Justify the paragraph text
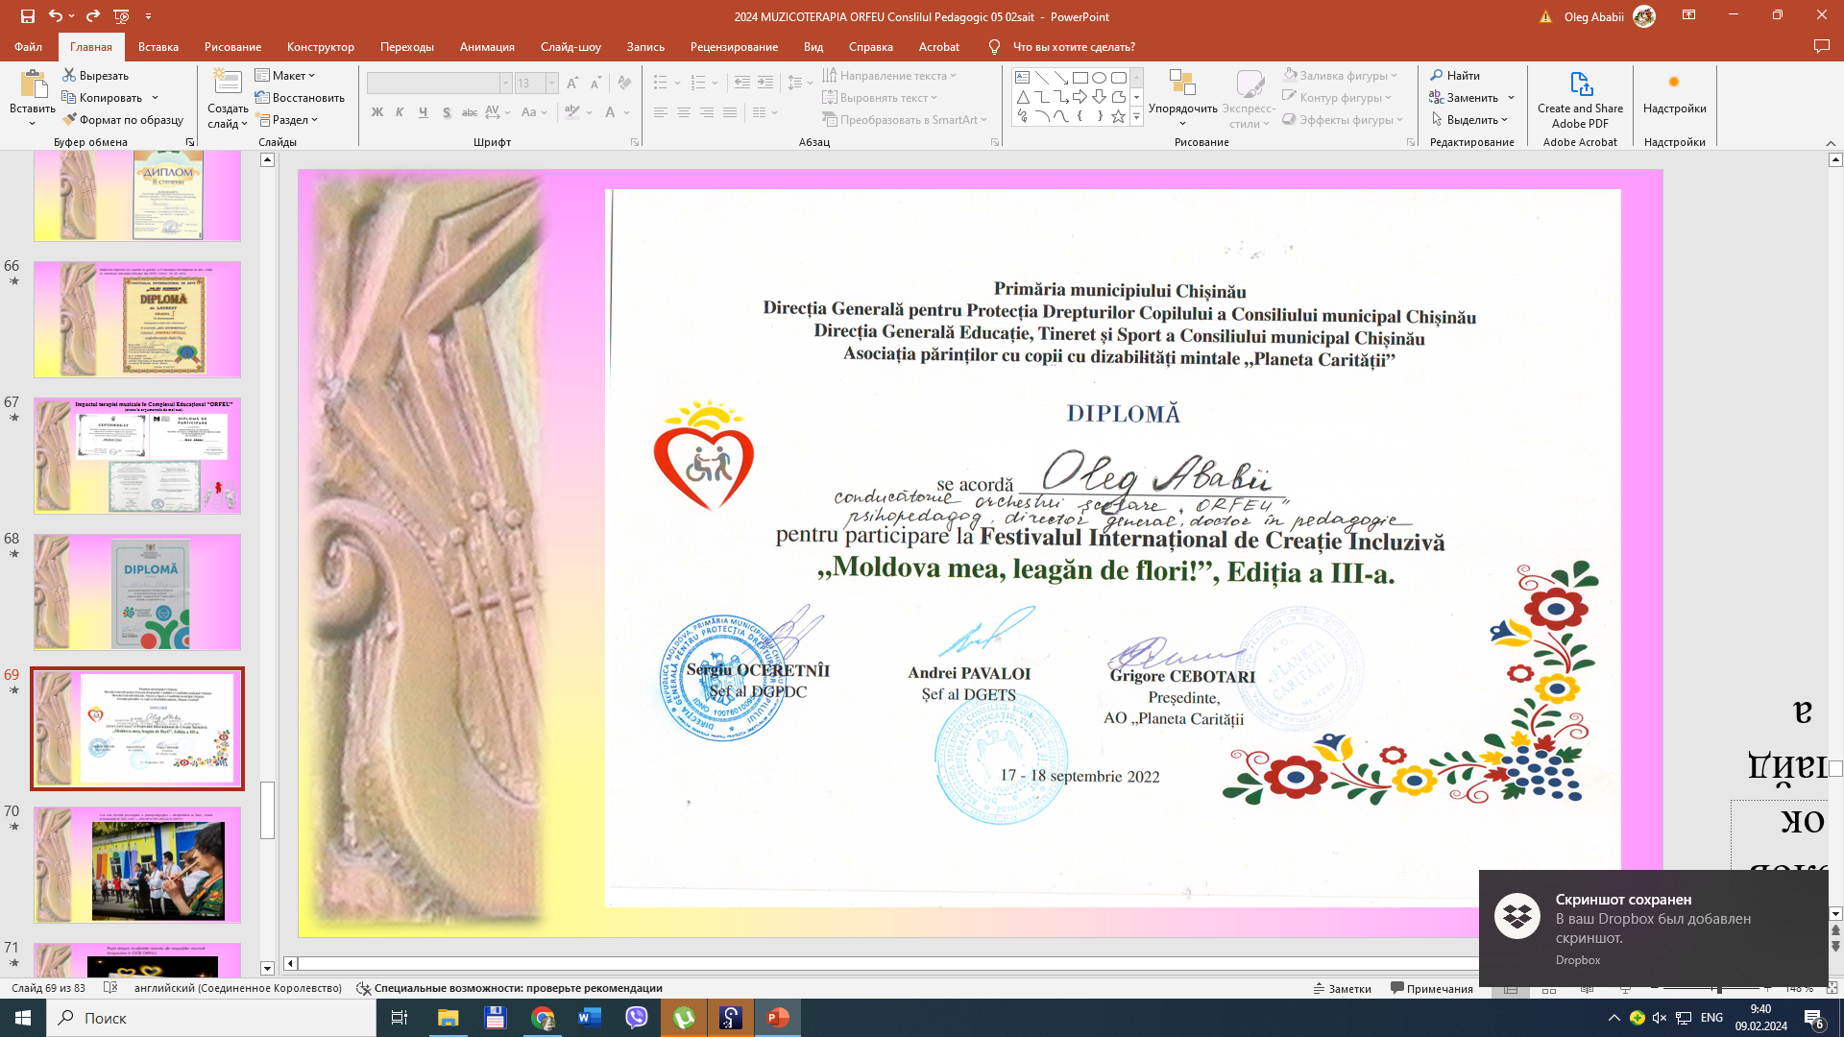 730,112
